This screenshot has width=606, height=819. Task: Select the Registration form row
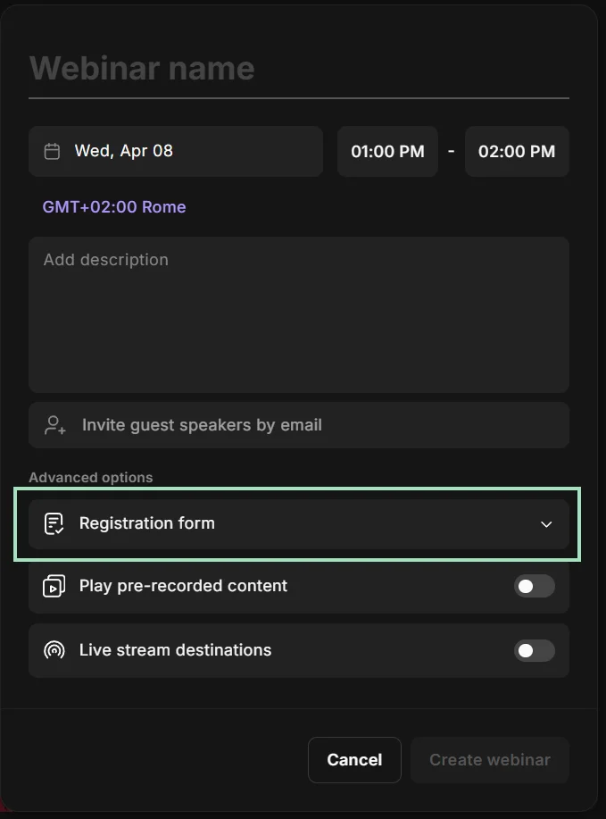coord(299,524)
